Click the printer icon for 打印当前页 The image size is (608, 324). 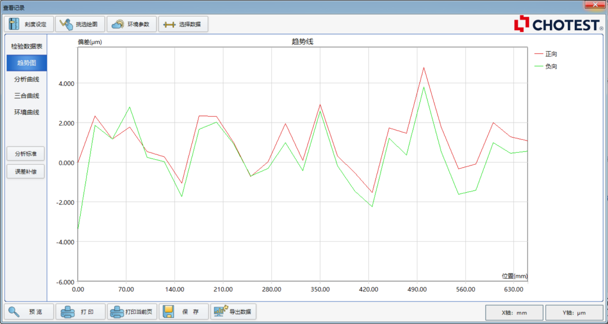pos(117,312)
